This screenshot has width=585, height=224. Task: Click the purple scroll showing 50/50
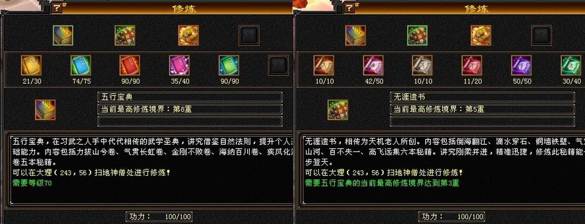521,65
